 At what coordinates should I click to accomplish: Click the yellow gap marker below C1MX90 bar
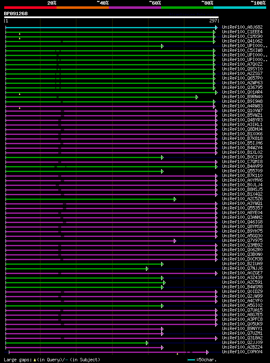[x=20, y=38]
